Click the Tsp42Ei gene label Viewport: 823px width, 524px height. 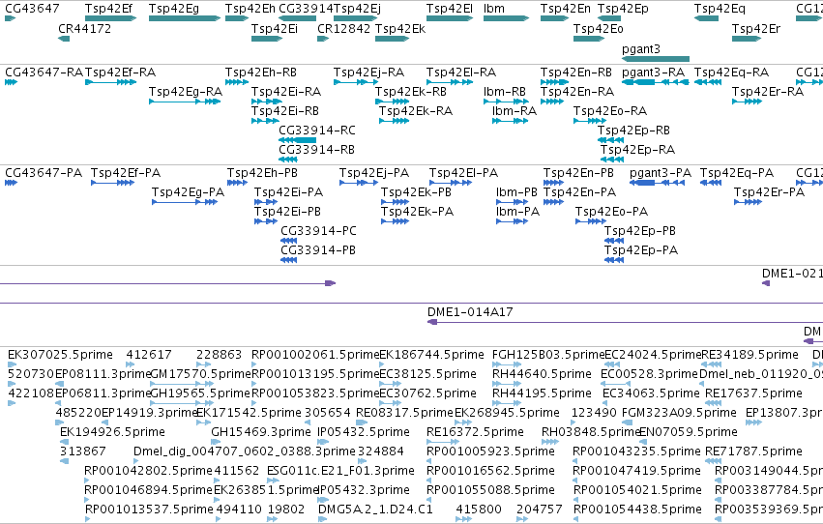coord(274,28)
